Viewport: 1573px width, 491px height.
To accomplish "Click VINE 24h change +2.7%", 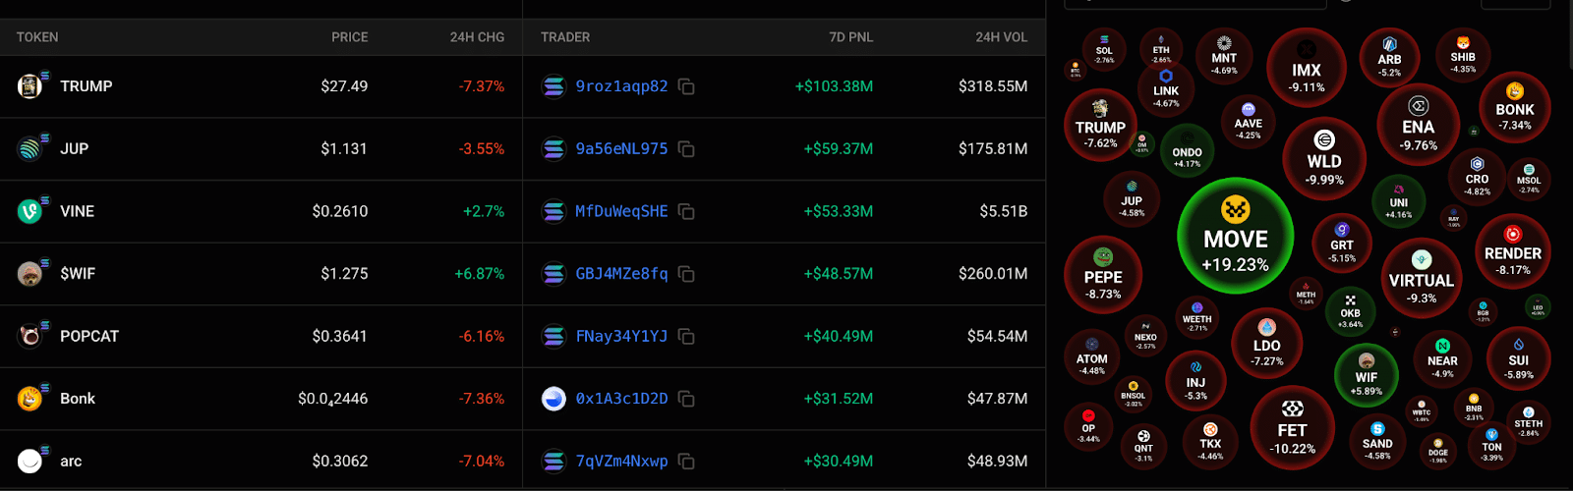I will [x=484, y=211].
